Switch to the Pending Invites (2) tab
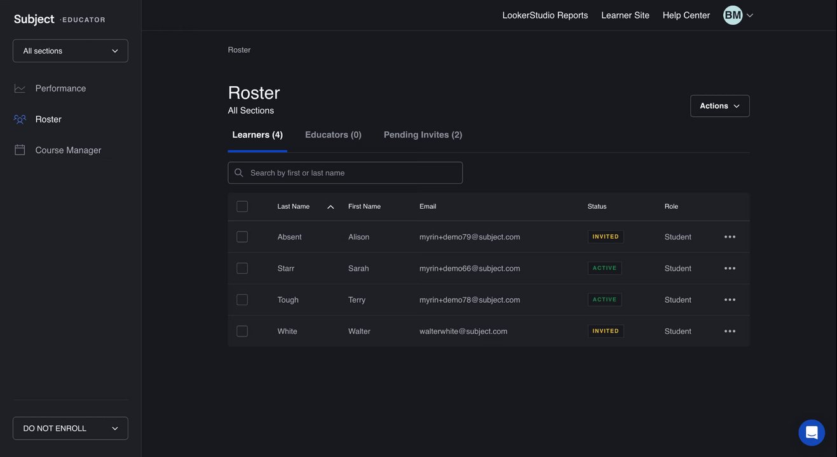The image size is (837, 457). tap(423, 135)
